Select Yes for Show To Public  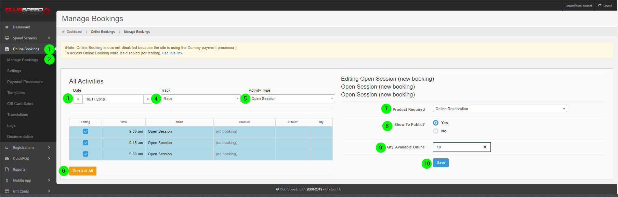pyautogui.click(x=436, y=123)
